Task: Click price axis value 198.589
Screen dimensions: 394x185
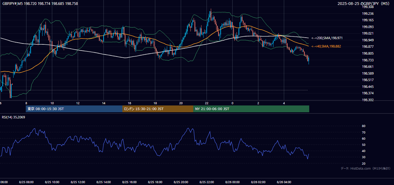Action: [x=368, y=73]
